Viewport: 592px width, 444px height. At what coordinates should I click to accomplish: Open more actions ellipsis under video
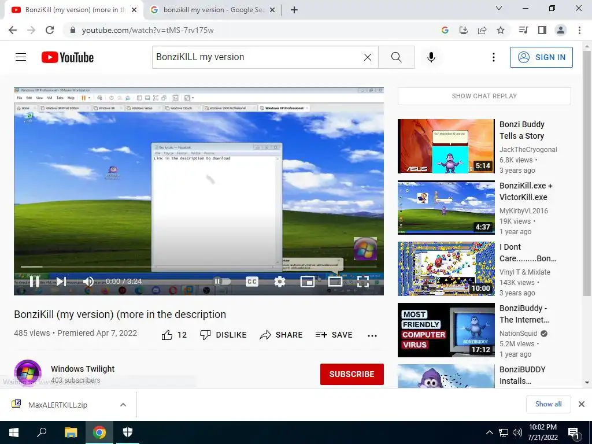pos(372,336)
